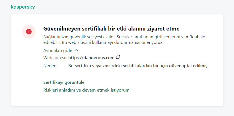Click the https://dangerous.com address text

tap(91, 58)
